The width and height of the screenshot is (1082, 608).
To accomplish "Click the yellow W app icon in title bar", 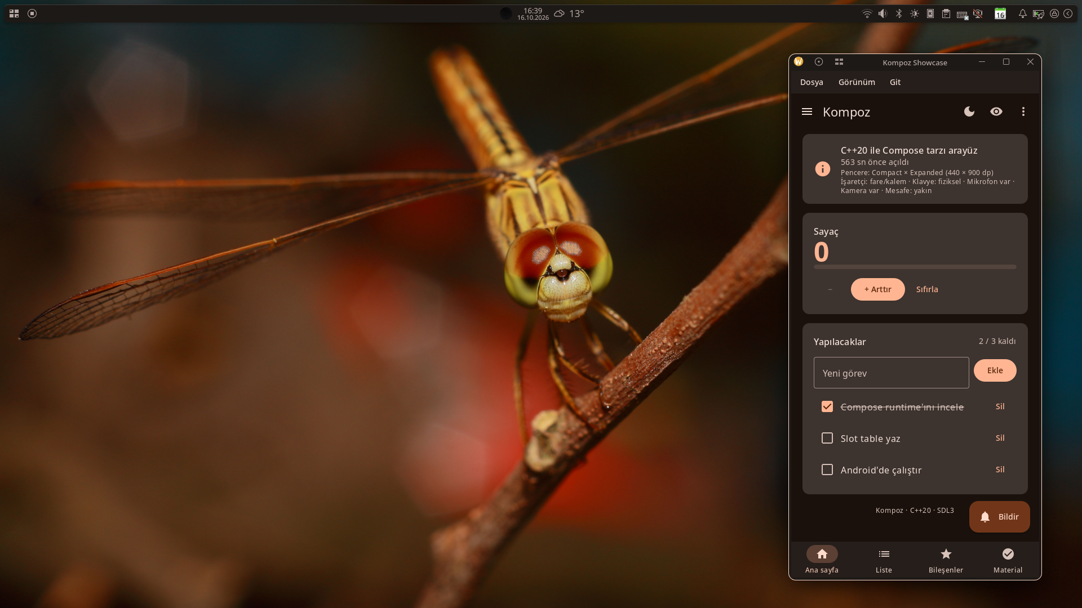I will point(798,62).
